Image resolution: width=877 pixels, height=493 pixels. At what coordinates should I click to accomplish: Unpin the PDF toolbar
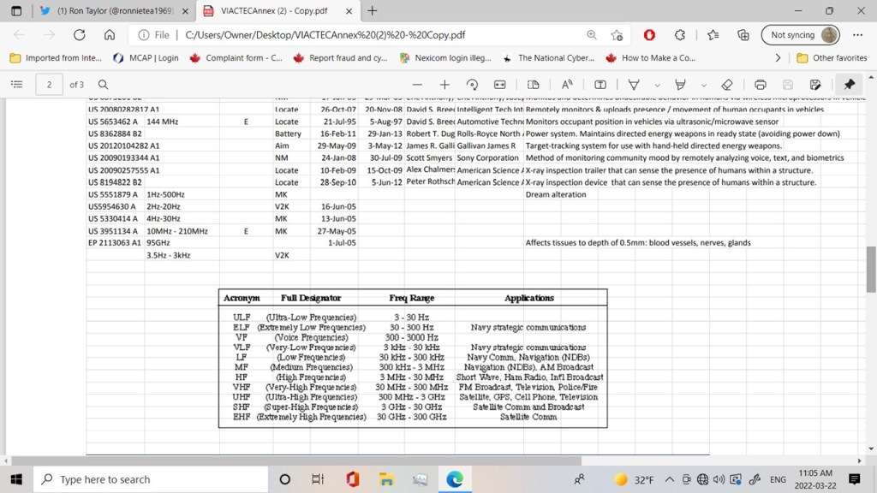point(849,85)
